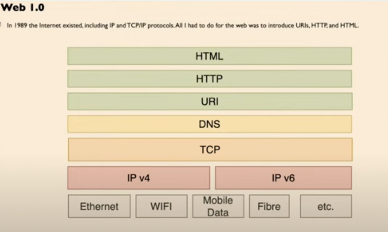Click the 'TCP' label text

pyautogui.click(x=210, y=149)
